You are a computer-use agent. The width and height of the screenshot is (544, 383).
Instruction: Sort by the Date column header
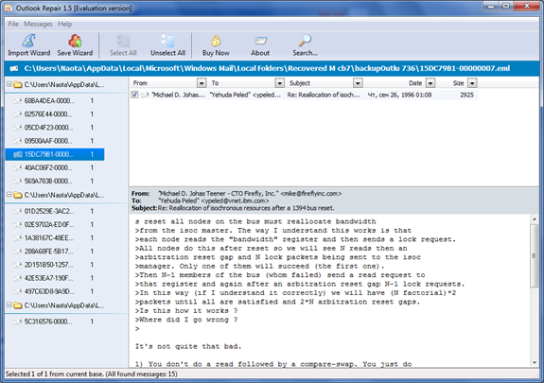pyautogui.click(x=415, y=83)
